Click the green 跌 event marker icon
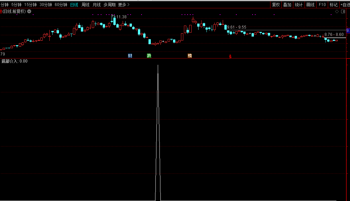Image resolution: width=350 pixels, height=201 pixels. pos(149,56)
